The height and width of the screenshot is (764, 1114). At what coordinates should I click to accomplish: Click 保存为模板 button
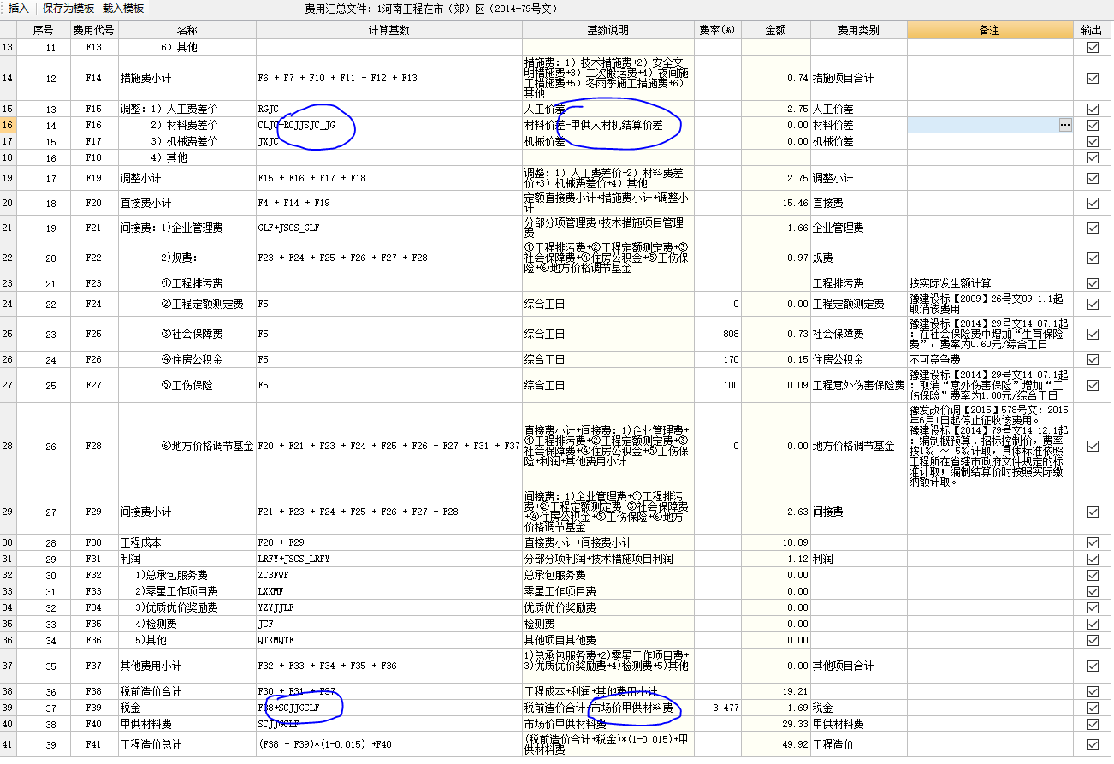tap(68, 8)
